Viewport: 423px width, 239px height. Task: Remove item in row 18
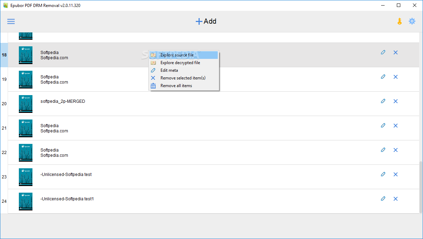395,52
